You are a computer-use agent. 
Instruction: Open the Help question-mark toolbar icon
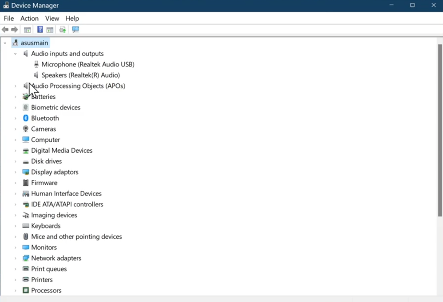[x=40, y=29]
